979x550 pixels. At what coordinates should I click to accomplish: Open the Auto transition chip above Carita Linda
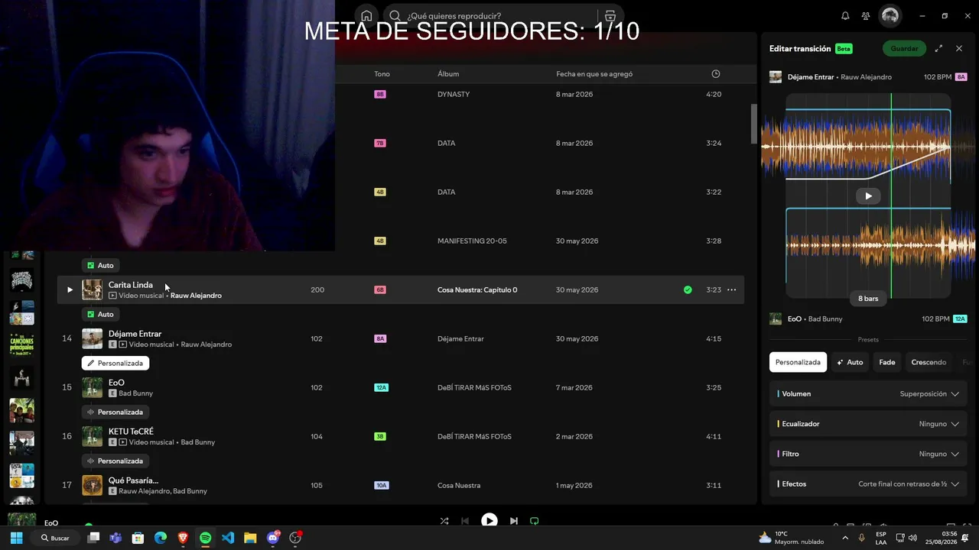tap(101, 265)
